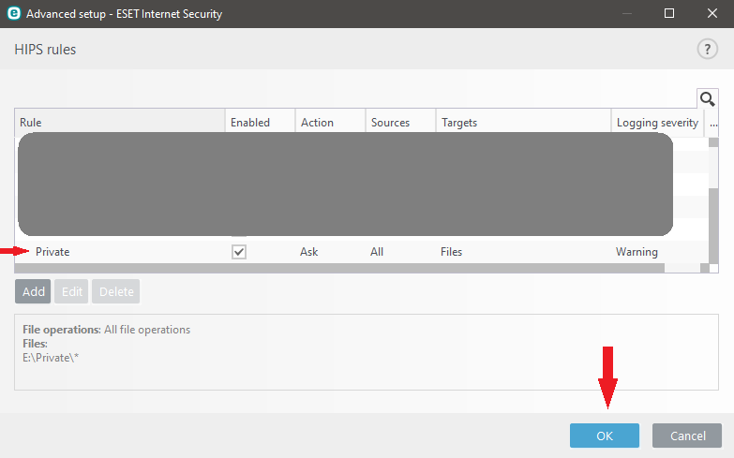734x458 pixels.
Task: Close the Advanced setup window
Action: [712, 14]
